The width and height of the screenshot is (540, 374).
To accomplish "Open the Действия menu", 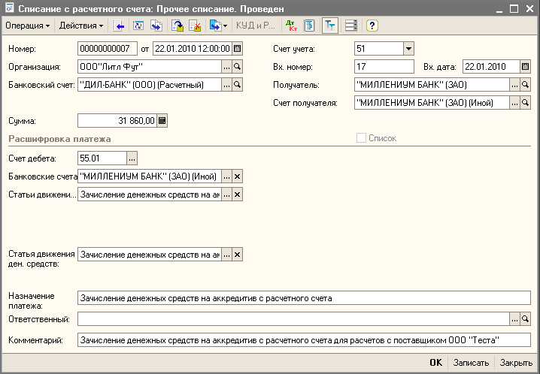I will pyautogui.click(x=80, y=26).
